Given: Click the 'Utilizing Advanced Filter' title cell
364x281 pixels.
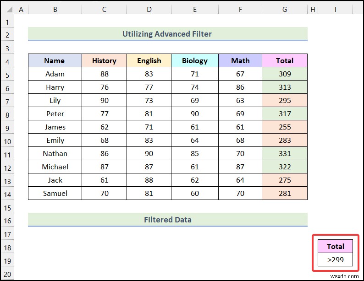Looking at the screenshot, I should click(168, 34).
